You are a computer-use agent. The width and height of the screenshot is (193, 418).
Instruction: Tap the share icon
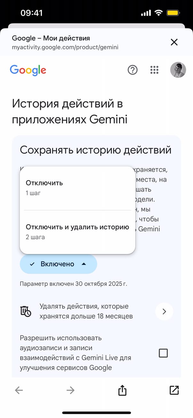click(x=122, y=390)
